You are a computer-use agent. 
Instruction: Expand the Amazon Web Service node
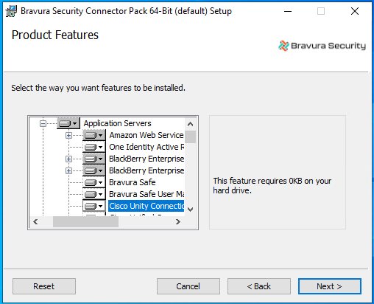coord(68,135)
